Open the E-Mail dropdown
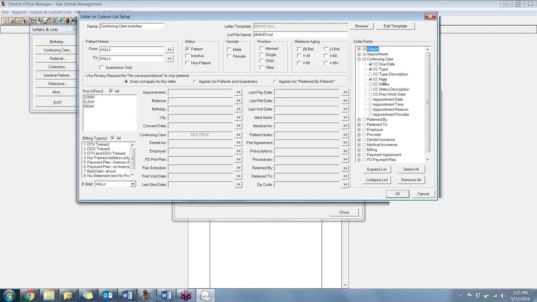Viewport: 537px width, 302px height. point(133,184)
